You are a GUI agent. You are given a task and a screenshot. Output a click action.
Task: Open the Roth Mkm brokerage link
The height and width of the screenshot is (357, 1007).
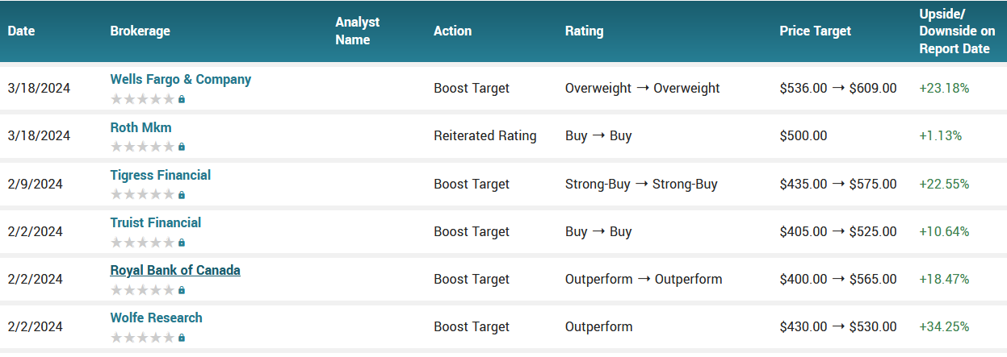141,127
